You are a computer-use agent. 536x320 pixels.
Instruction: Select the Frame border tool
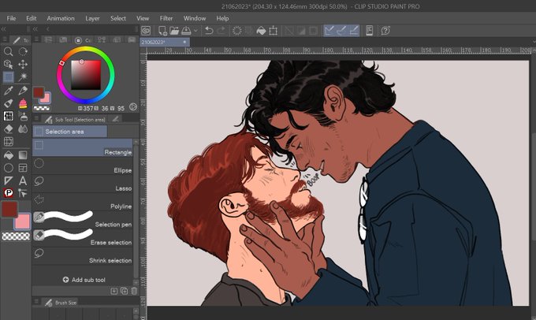click(x=23, y=168)
